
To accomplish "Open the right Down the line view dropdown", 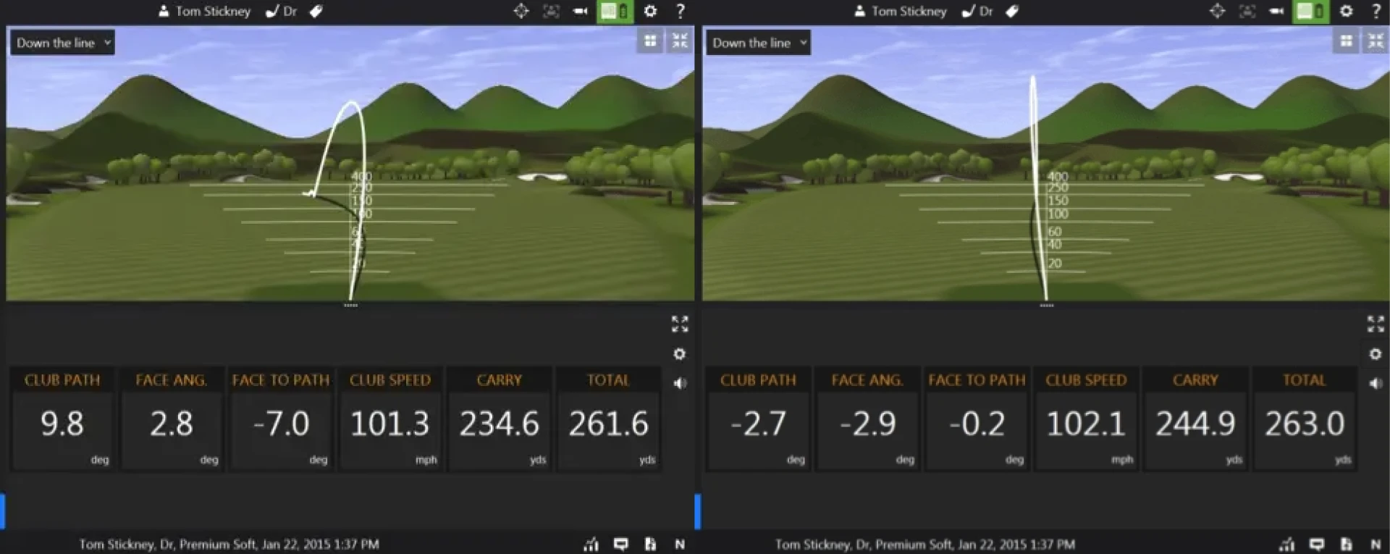I will click(758, 43).
